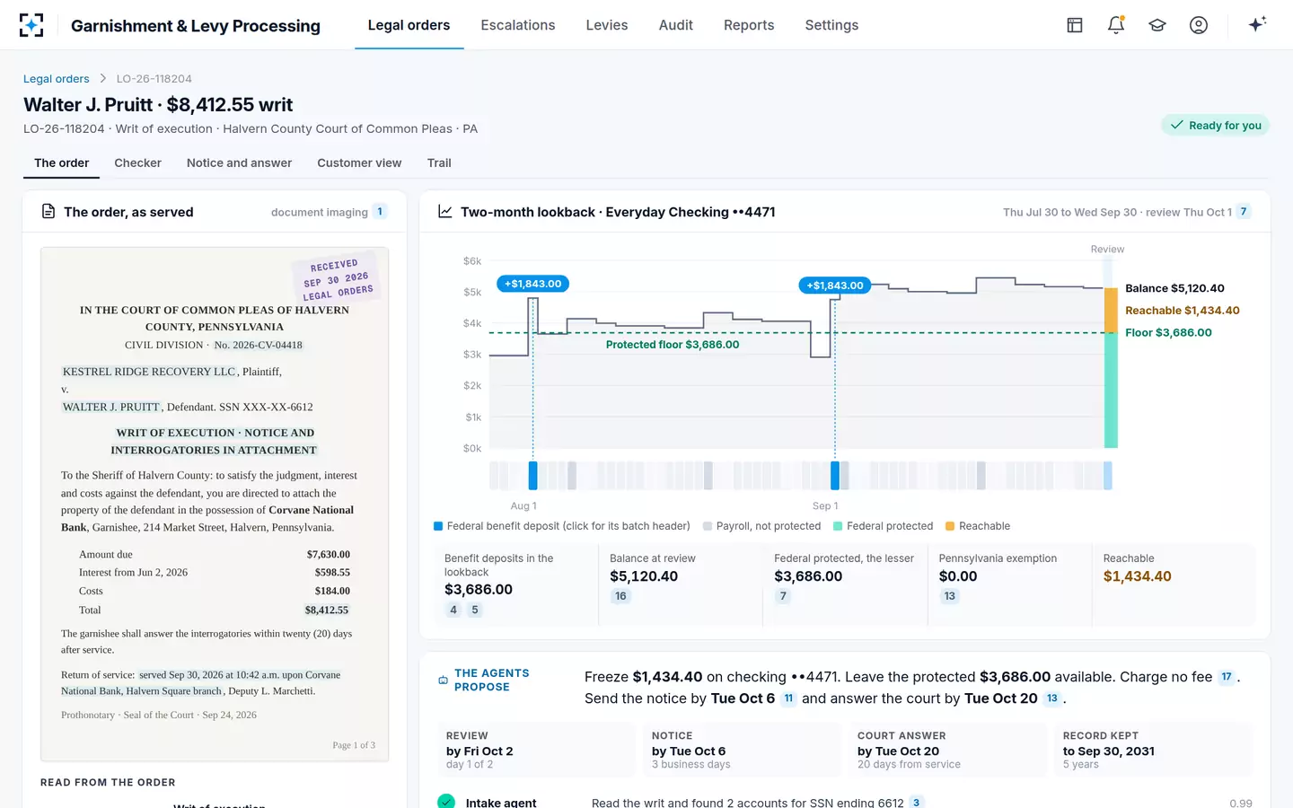Image resolution: width=1293 pixels, height=808 pixels.
Task: Open citation 16 under Balance at review
Action: pyautogui.click(x=620, y=596)
